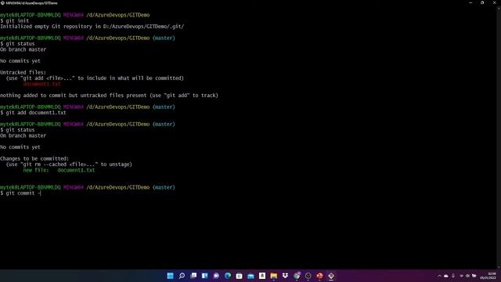This screenshot has height=282, width=501.
Task: Click the git rm --cached hint line
Action: (x=69, y=164)
